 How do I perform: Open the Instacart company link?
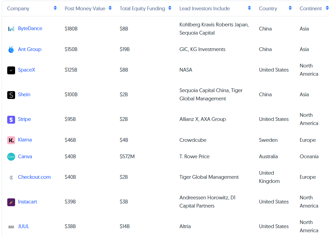[x=27, y=202]
